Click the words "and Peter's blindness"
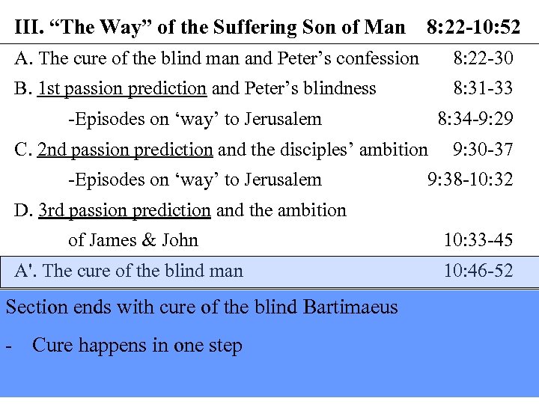The width and height of the screenshot is (539, 404). [294, 88]
